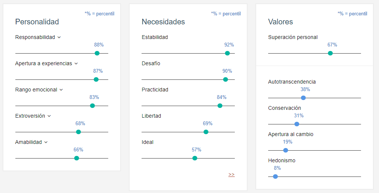The width and height of the screenshot is (379, 193).
Task: Expand the Extroversión chevron
Action: click(x=49, y=116)
